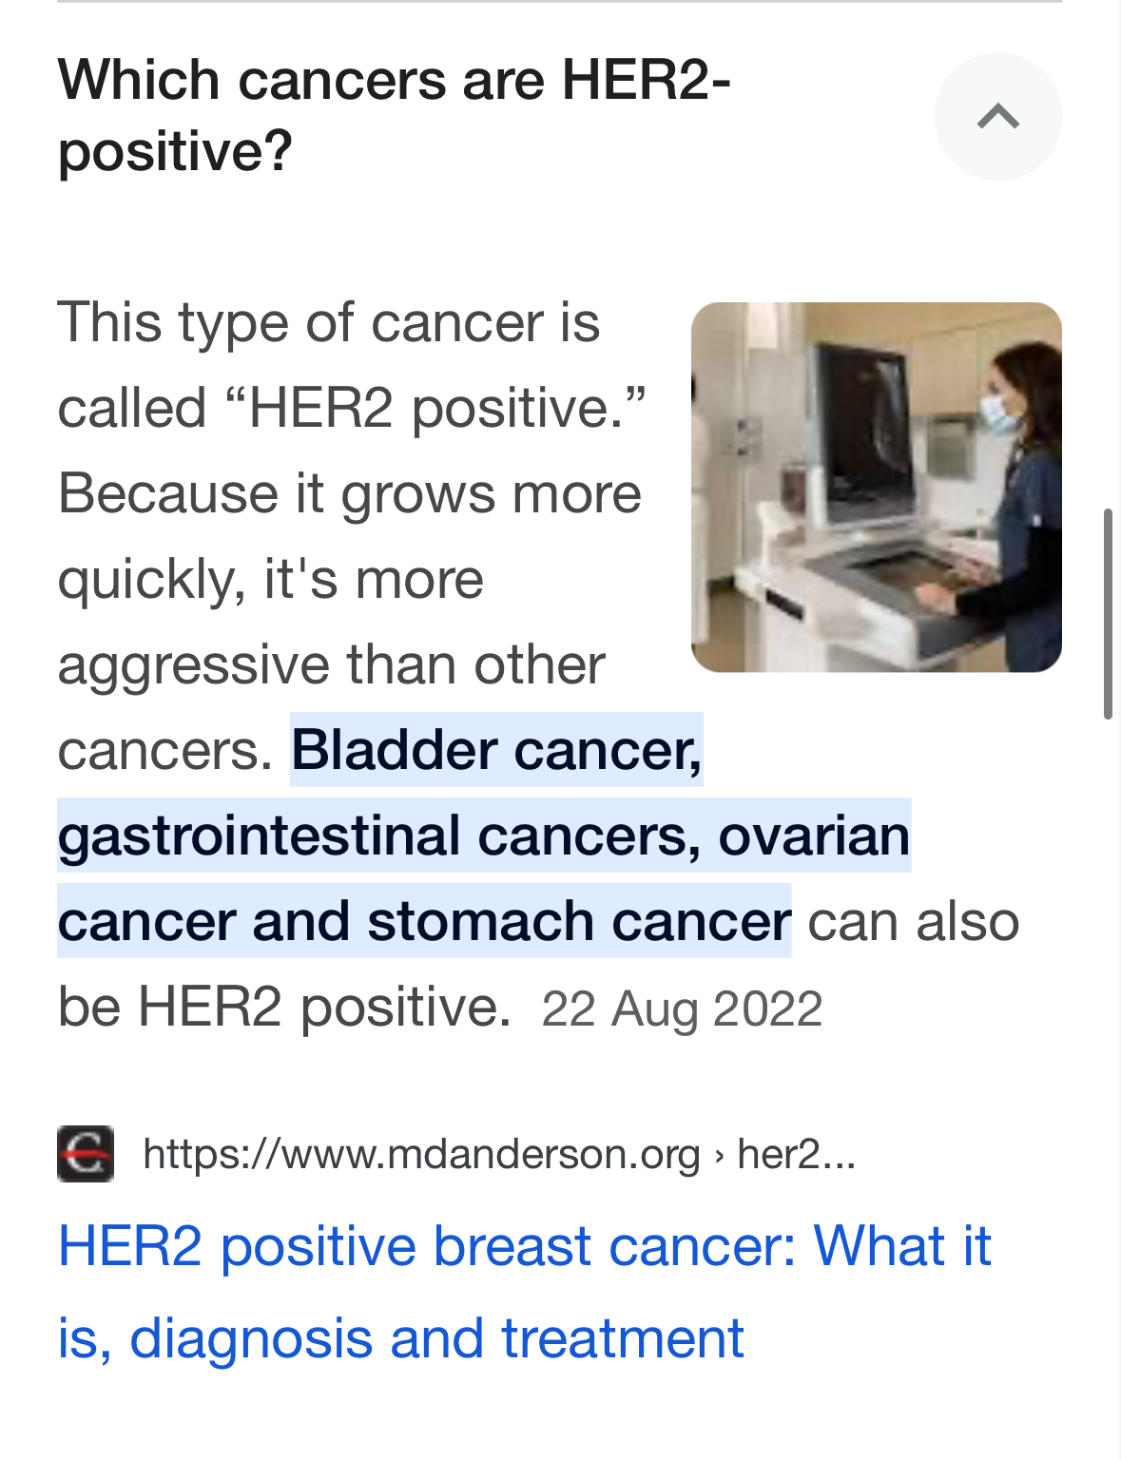This screenshot has width=1121, height=1460.
Task: Click the 'aggressive than other' snippet line
Action: pos(331,664)
